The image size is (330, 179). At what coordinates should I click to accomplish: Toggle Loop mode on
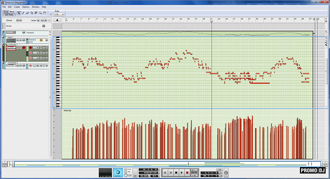tap(220, 169)
